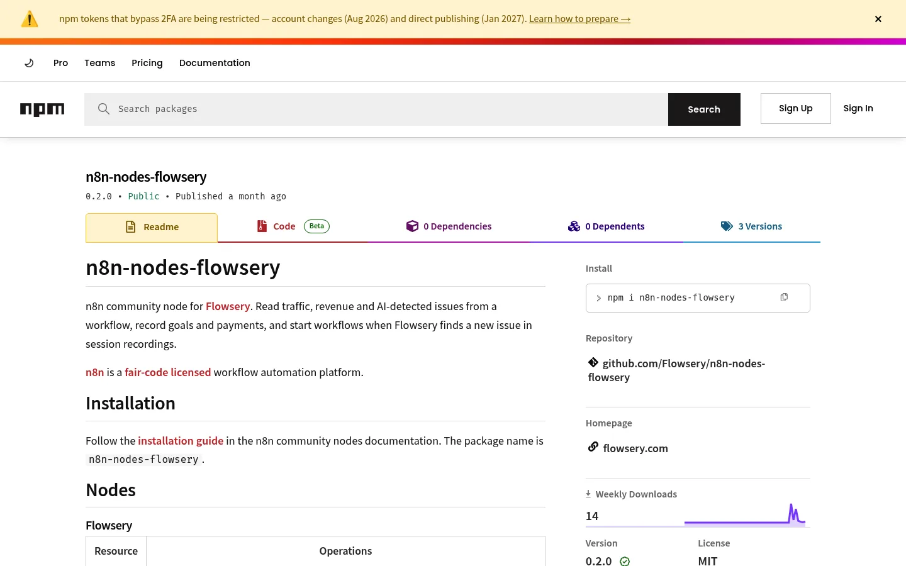
Task: Click the "Public" package visibility label
Action: [143, 196]
